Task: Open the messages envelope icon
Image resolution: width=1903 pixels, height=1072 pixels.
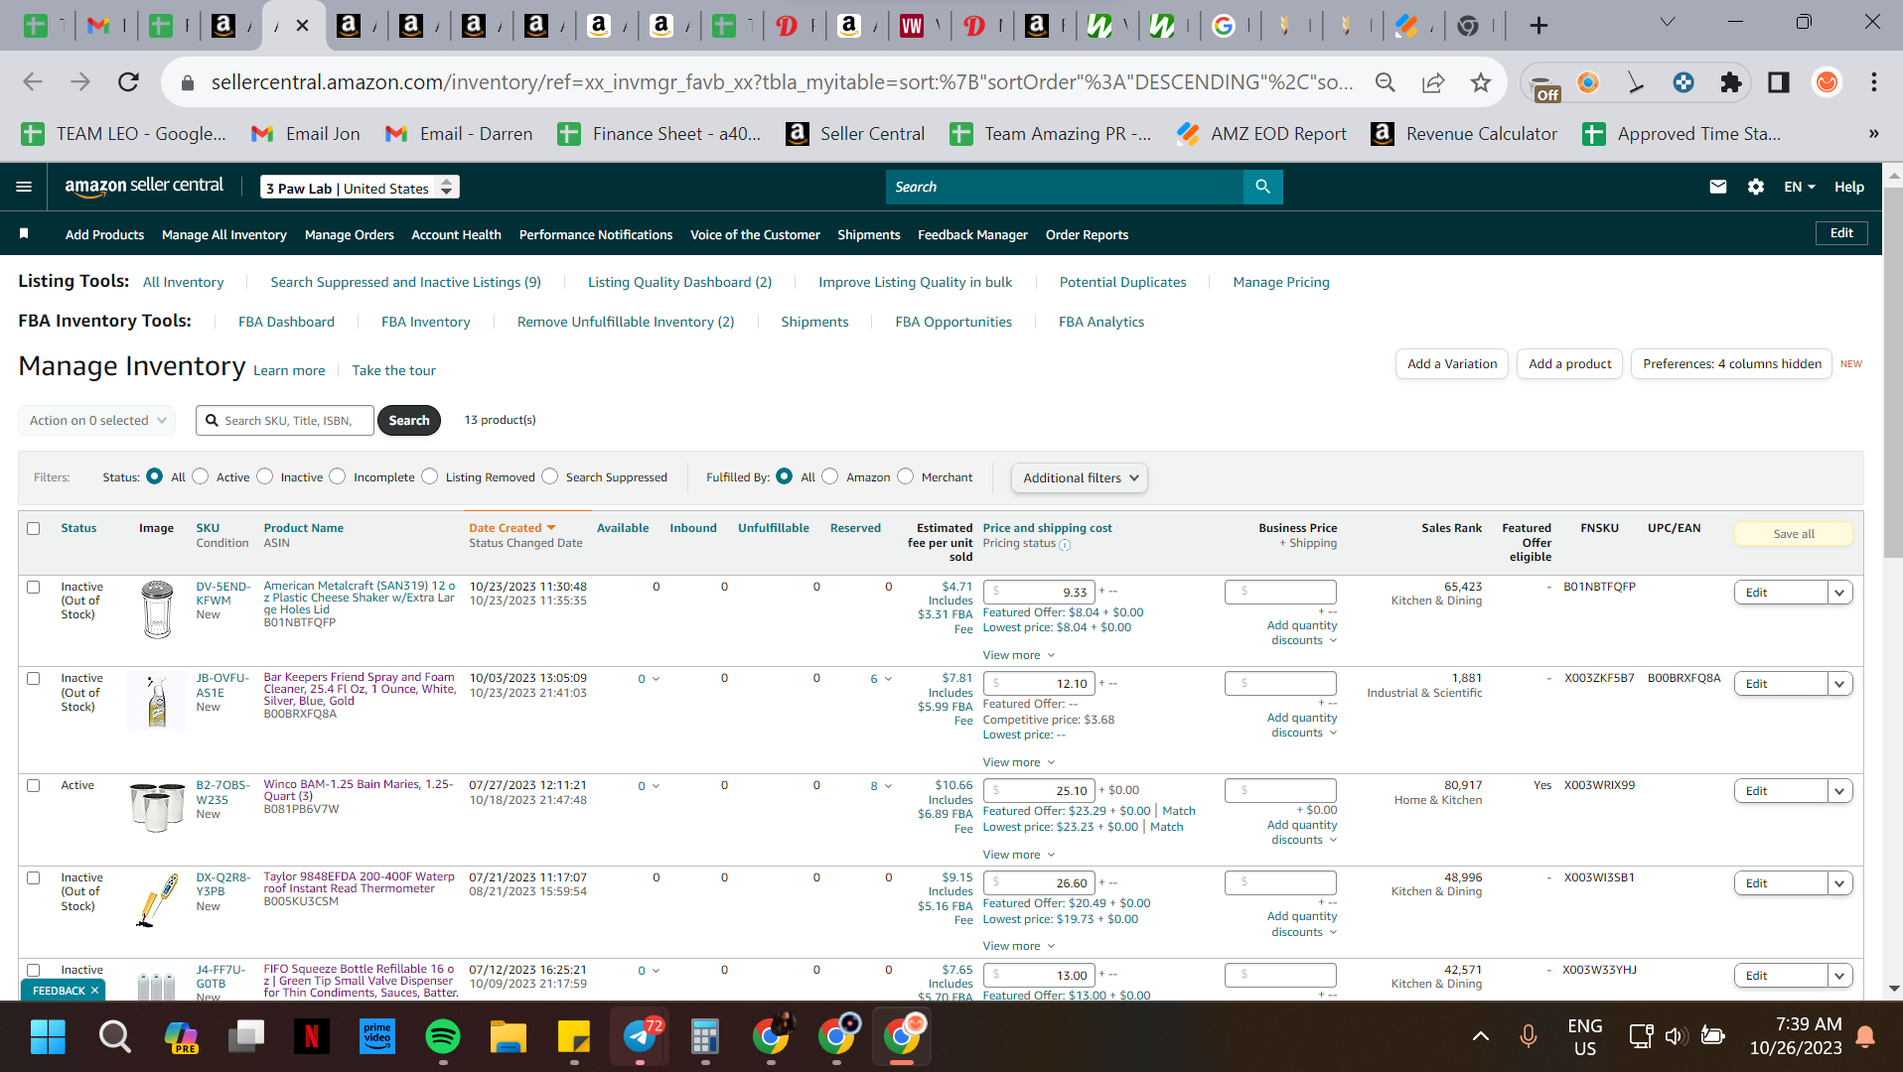Action: pos(1718,187)
